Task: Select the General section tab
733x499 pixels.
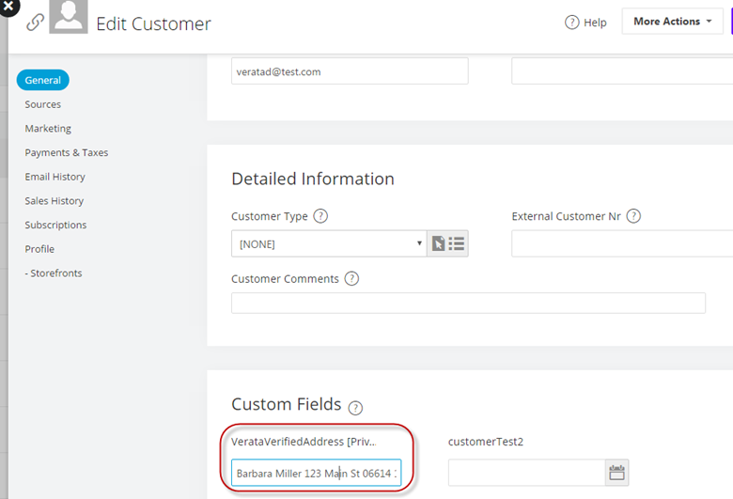Action: [42, 80]
